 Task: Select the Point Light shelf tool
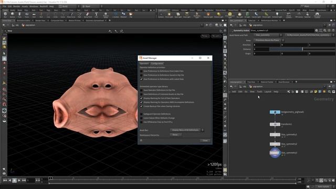[x=169, y=15]
